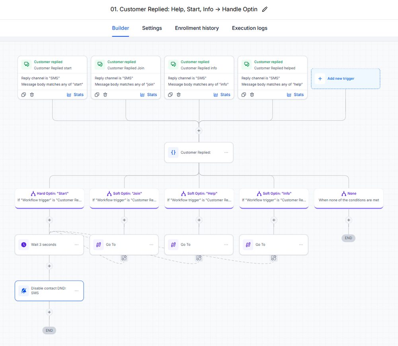Click Add new trigger
Screen dimensions: 398x346
pyautogui.click(x=345, y=79)
